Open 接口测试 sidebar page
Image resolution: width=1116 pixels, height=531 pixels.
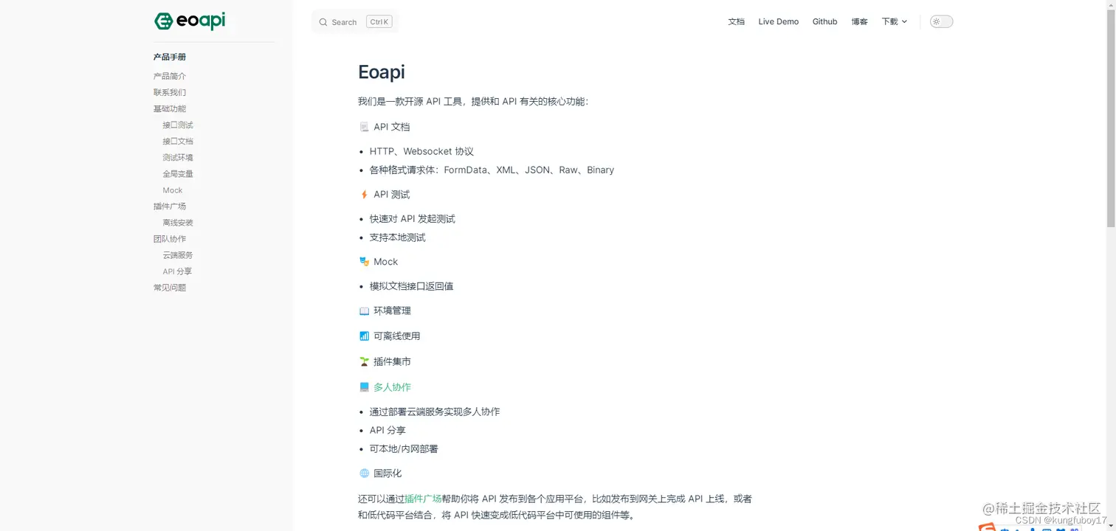coord(178,125)
